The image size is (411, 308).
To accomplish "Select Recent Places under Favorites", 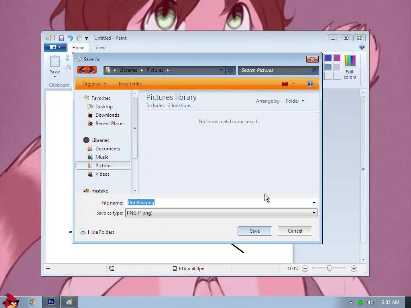I will (x=110, y=124).
